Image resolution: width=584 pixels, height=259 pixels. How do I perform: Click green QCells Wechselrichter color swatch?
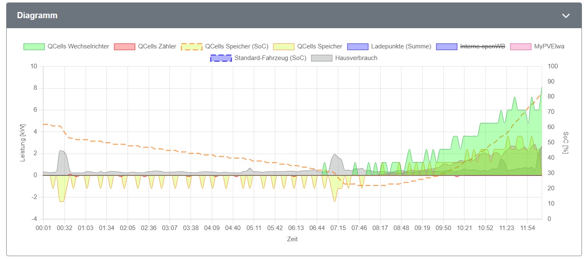click(34, 46)
